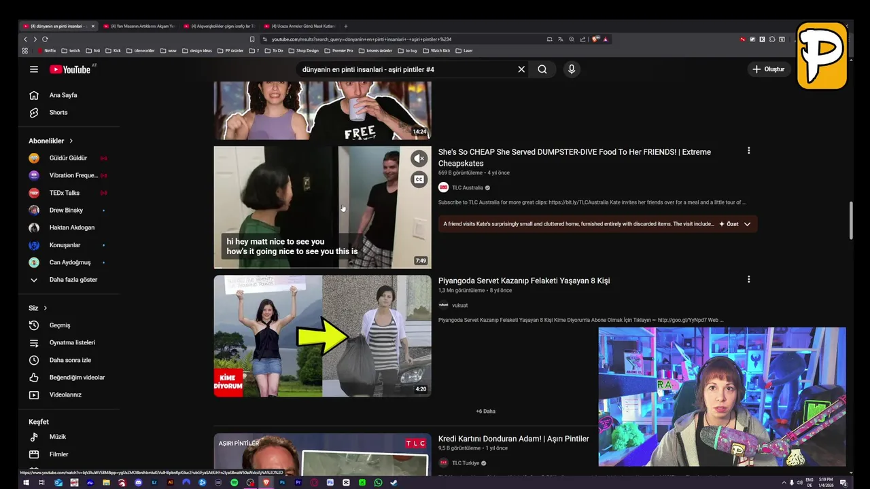Play the Dumpster-Dive video thumbnail
The height and width of the screenshot is (489, 870).
(x=322, y=207)
